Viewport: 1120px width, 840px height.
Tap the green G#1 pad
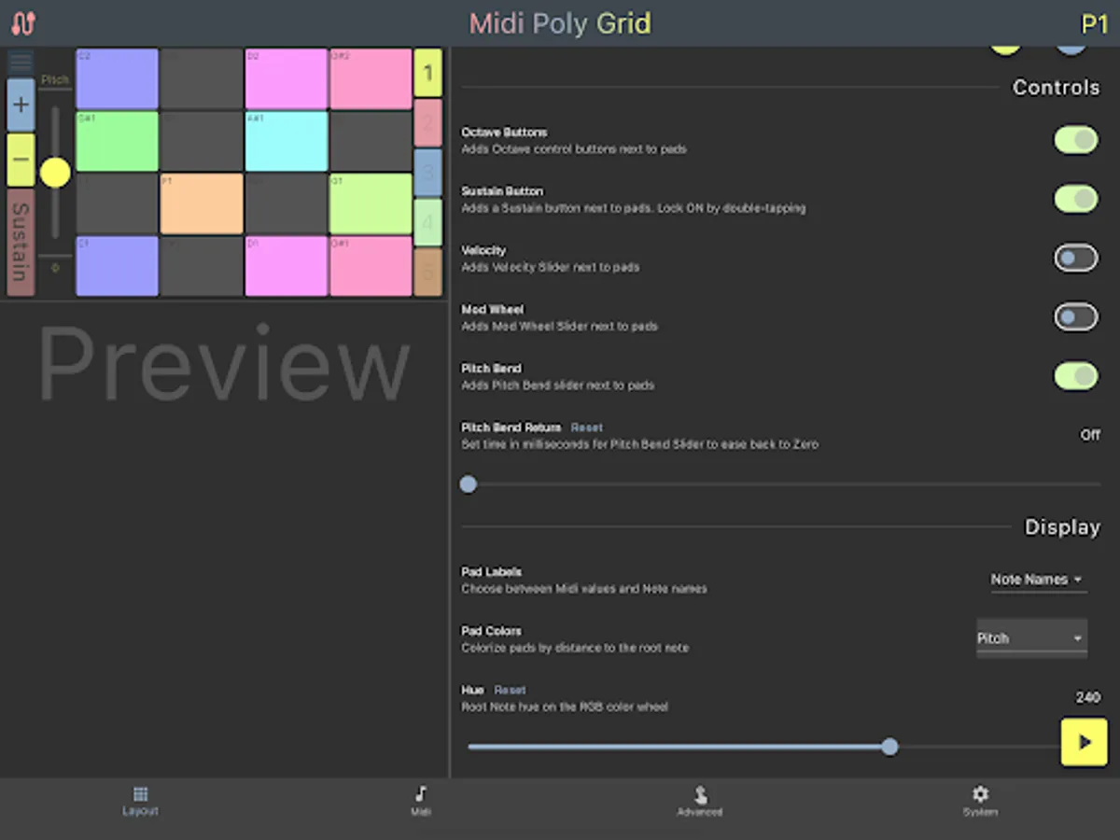pos(118,142)
